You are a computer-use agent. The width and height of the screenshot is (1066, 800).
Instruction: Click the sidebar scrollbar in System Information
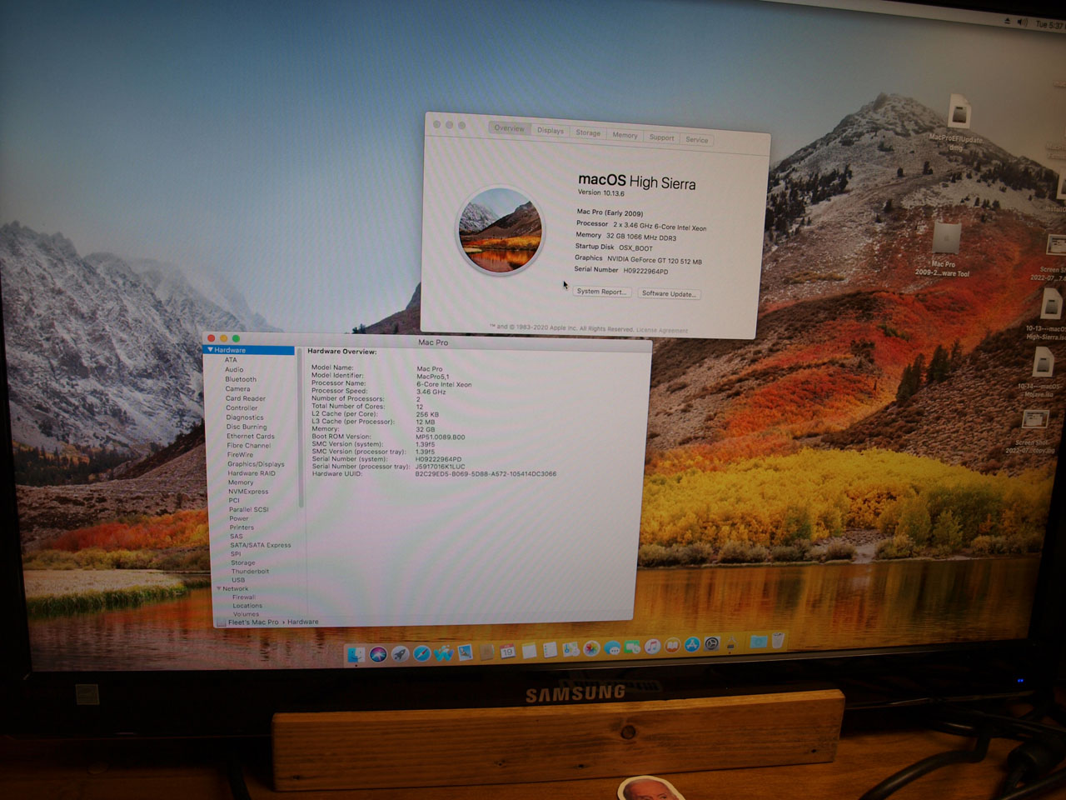[x=300, y=427]
